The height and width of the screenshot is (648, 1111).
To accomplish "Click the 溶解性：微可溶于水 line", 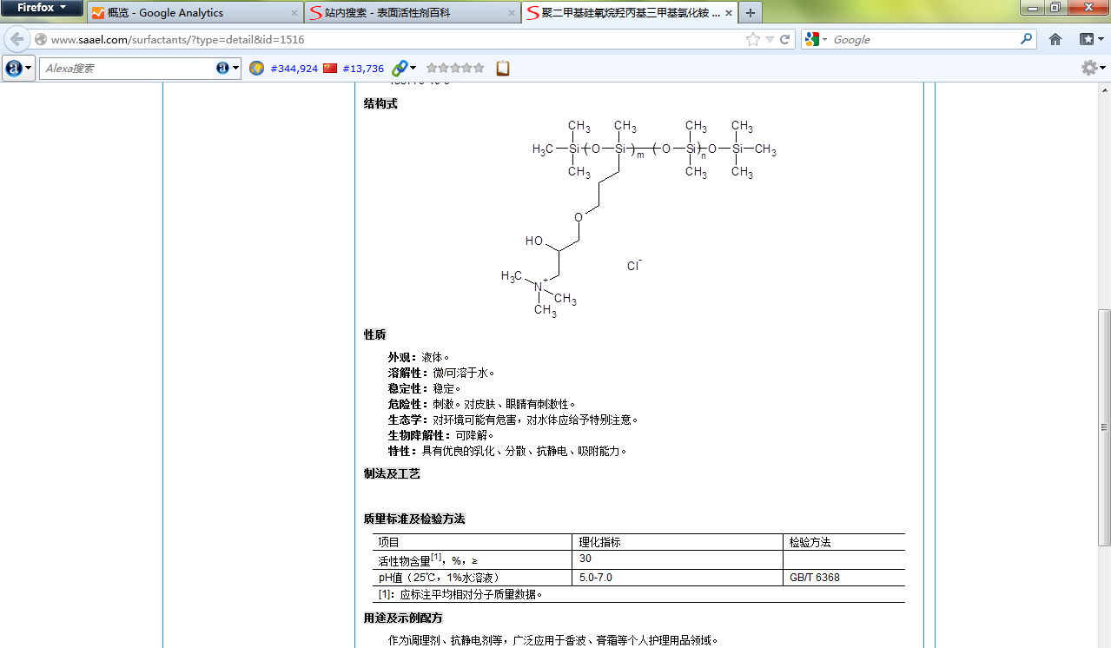I will pyautogui.click(x=441, y=373).
